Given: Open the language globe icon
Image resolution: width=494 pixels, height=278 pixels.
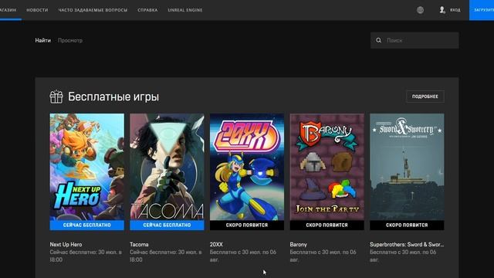Looking at the screenshot, I should point(420,10).
